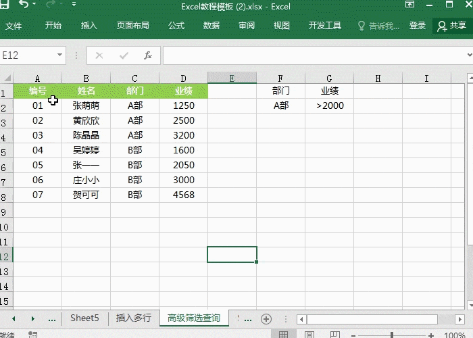Screen dimensions: 473x338
Task: Click the zoom slider handle
Action: (391, 335)
